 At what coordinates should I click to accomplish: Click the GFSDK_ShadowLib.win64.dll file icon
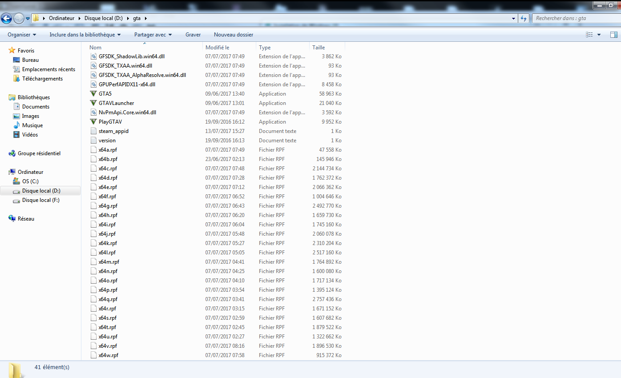(93, 56)
